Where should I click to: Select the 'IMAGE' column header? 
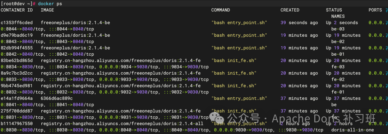(47, 10)
